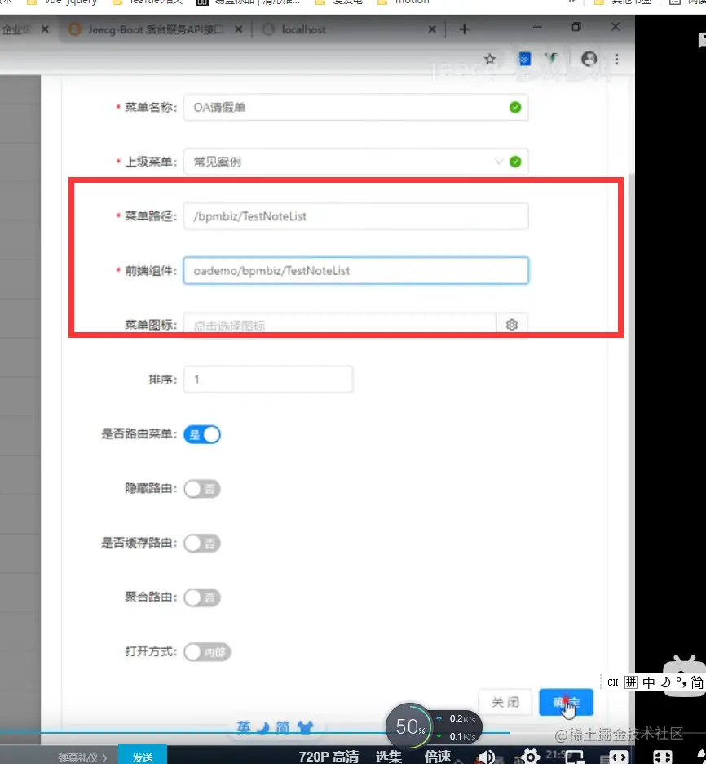Open the Vue devtools extension icon
706x764 pixels.
tap(550, 59)
